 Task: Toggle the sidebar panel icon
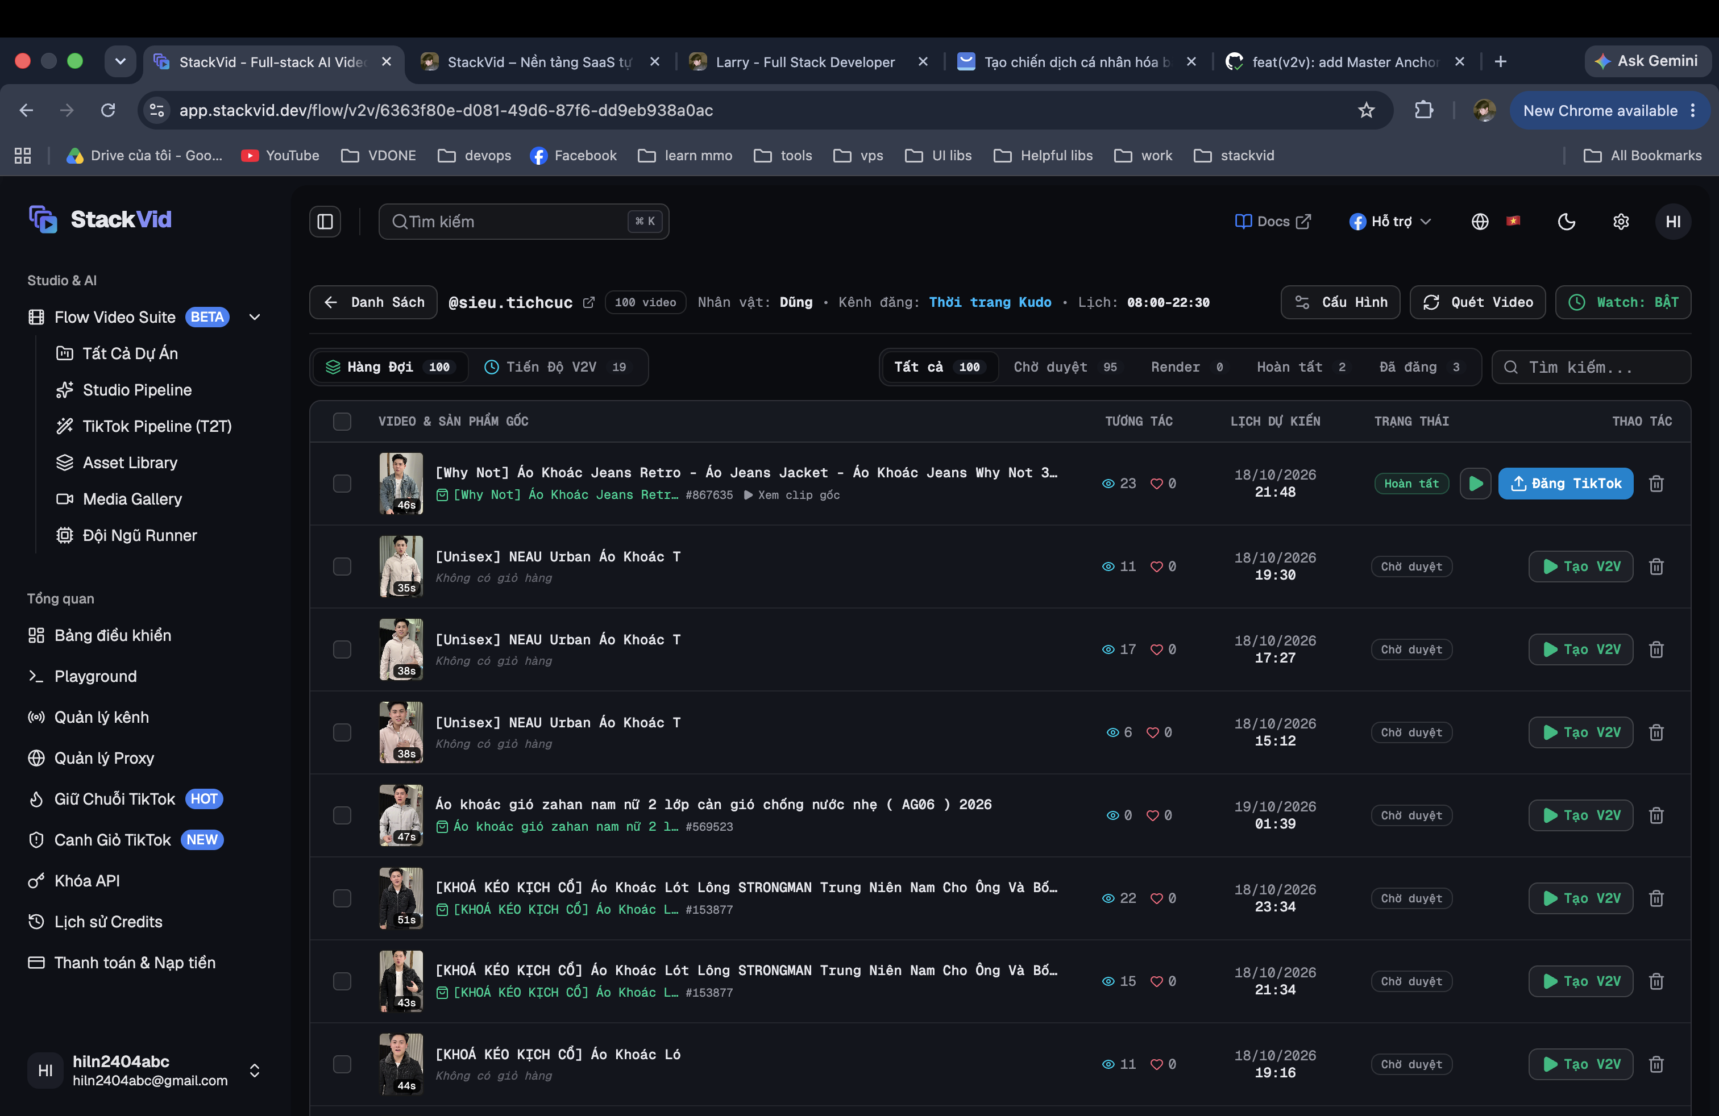(325, 222)
